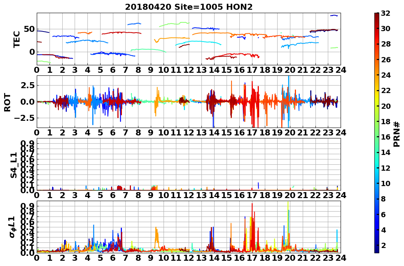The image size is (404, 266).
Task: Click hour 6 tick under TEC panel
Action: pyautogui.click(x=113, y=70)
